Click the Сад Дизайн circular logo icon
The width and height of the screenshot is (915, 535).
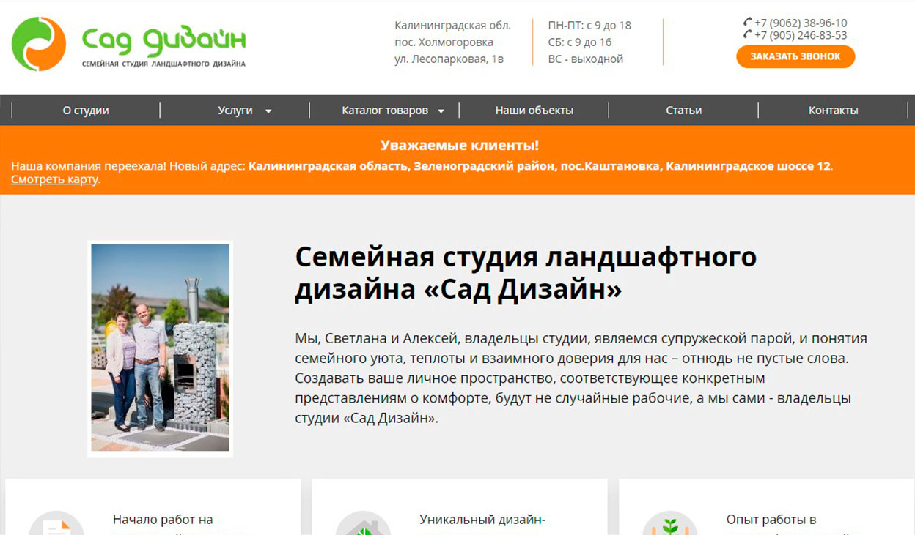coord(39,44)
